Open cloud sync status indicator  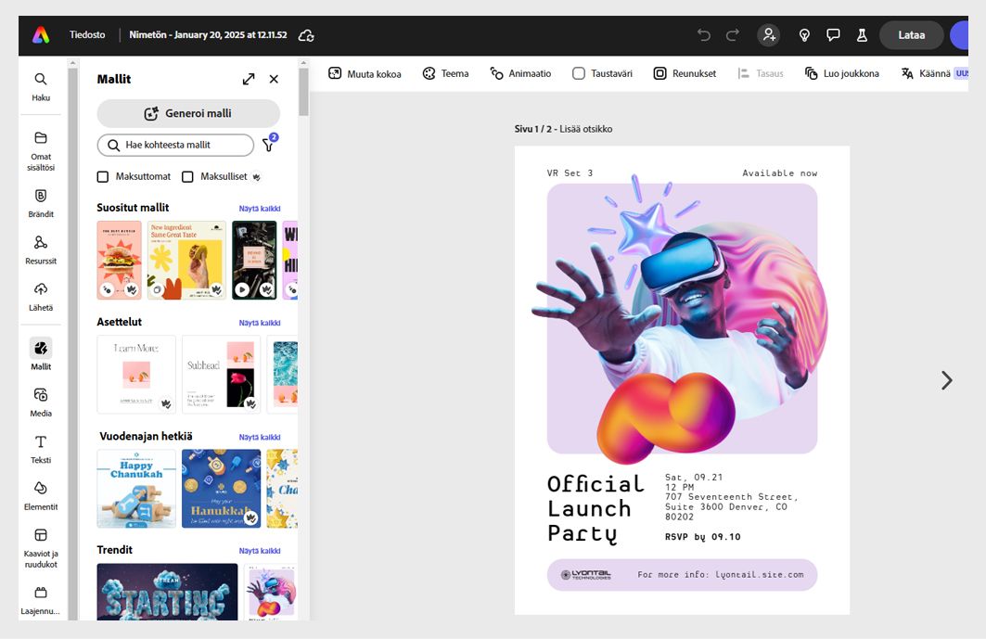tap(306, 34)
